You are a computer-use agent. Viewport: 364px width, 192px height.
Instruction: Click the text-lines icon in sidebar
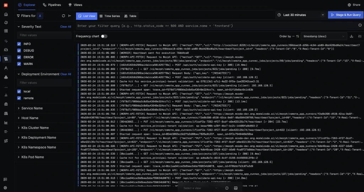click(6, 132)
